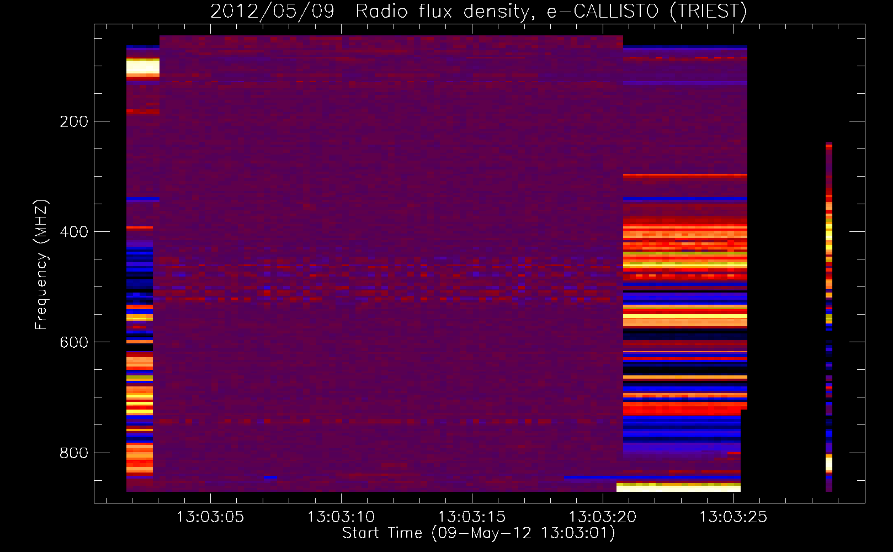Click the 13:03:25 time tick label
Screen dimensions: 893x552
click(x=733, y=517)
